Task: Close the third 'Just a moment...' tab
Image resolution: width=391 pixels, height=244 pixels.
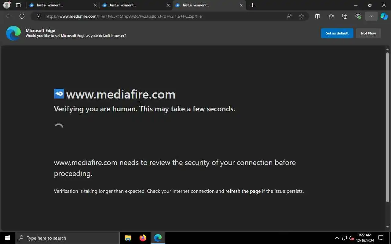Action: point(241,5)
